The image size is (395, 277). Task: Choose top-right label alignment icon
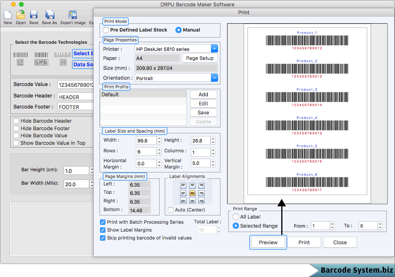201,186
